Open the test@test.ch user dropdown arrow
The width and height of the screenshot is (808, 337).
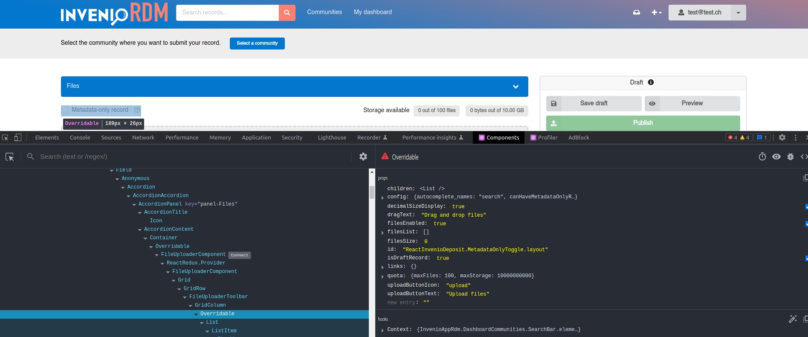coord(738,13)
